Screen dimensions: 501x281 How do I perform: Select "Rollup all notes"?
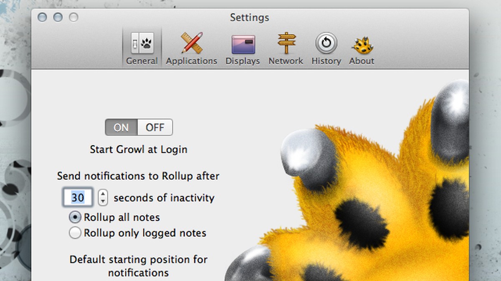click(75, 217)
